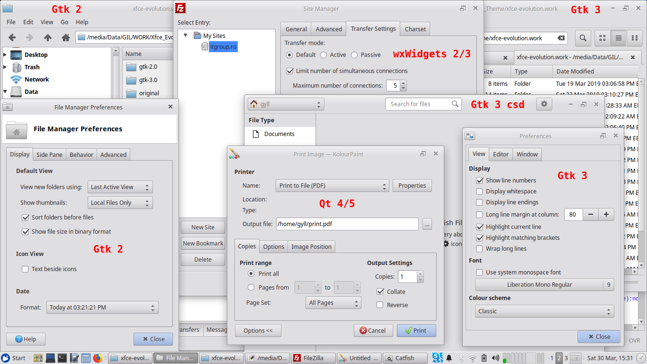Launch calculator from taskbar launcher
647x364 pixels.
[86, 358]
